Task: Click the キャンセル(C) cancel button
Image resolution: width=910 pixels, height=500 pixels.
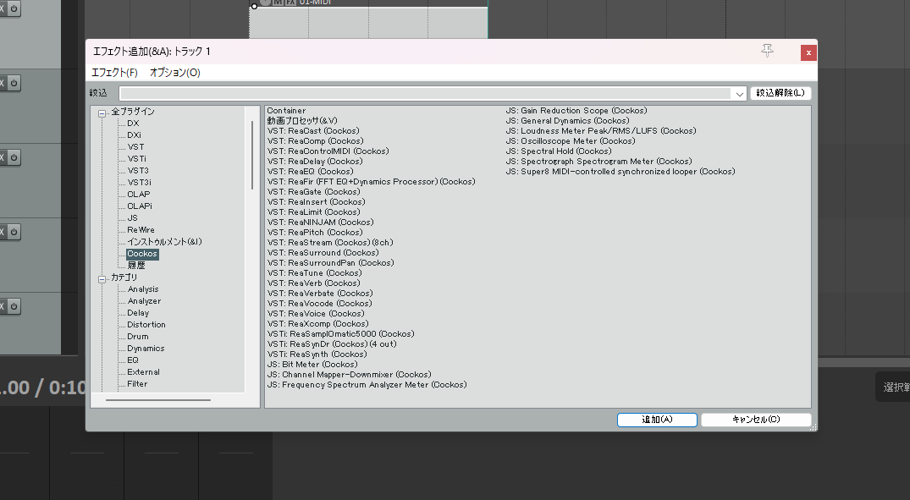Action: pyautogui.click(x=756, y=420)
